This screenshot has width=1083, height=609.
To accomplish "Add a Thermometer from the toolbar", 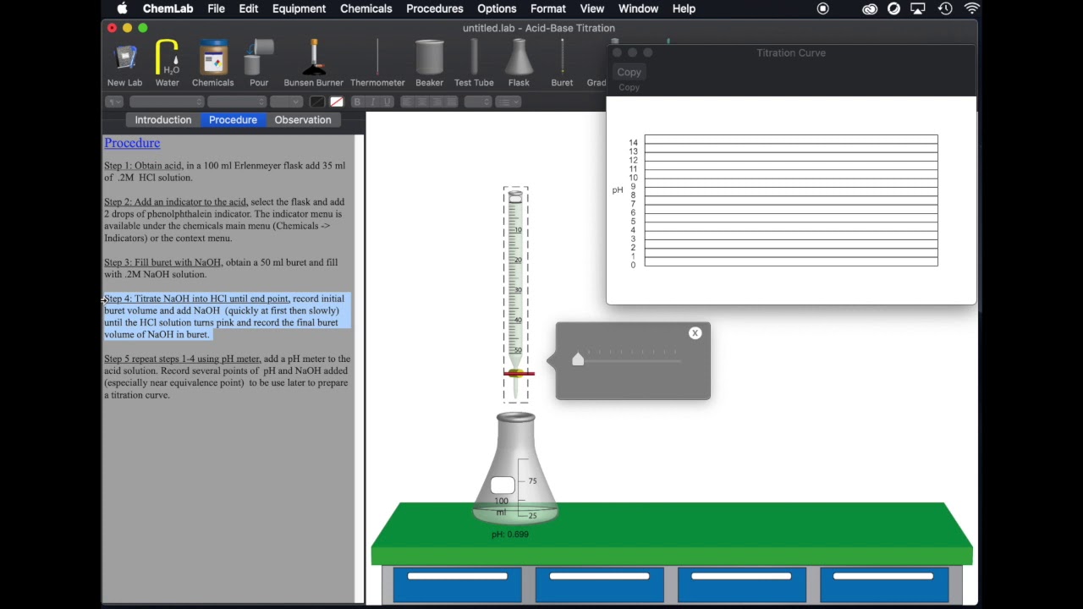I will click(377, 63).
